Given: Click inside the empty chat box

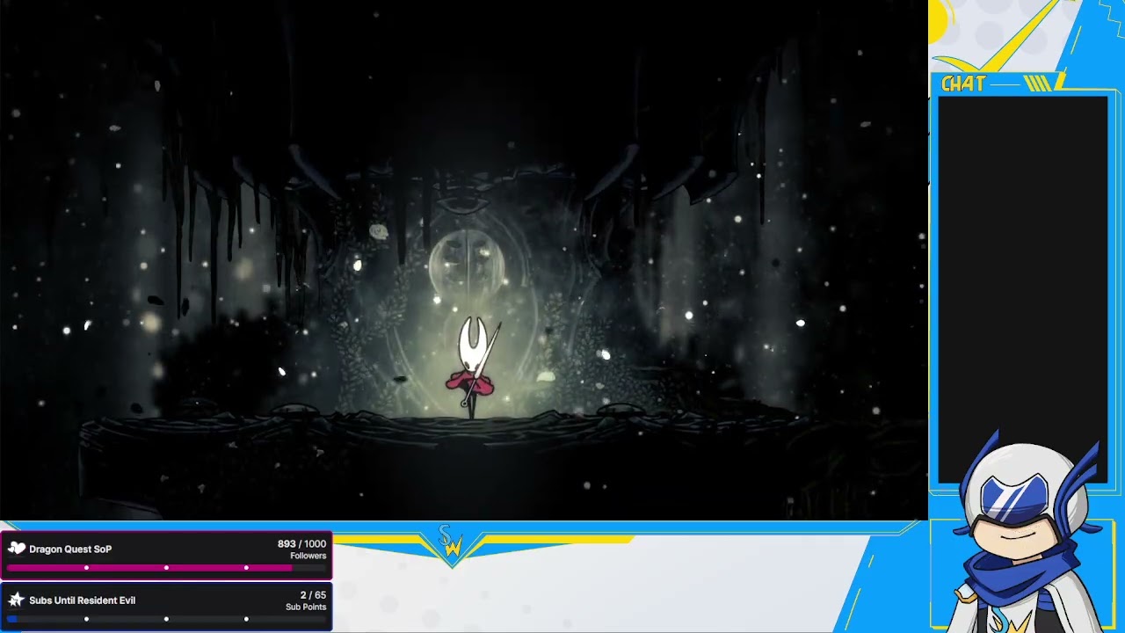Looking at the screenshot, I should [1023, 290].
